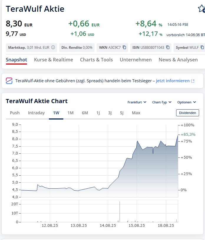
Task: Open the Charts & Tools tab
Action: coord(96,60)
